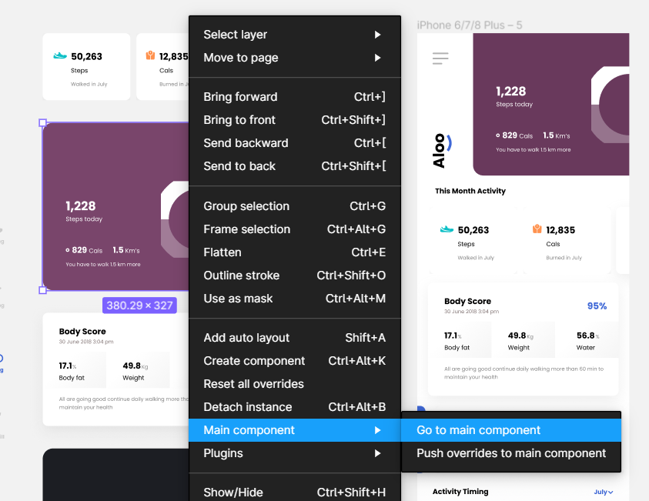This screenshot has width=649, height=501.
Task: Click the orange calories icon in iPhone frame
Action: (537, 229)
